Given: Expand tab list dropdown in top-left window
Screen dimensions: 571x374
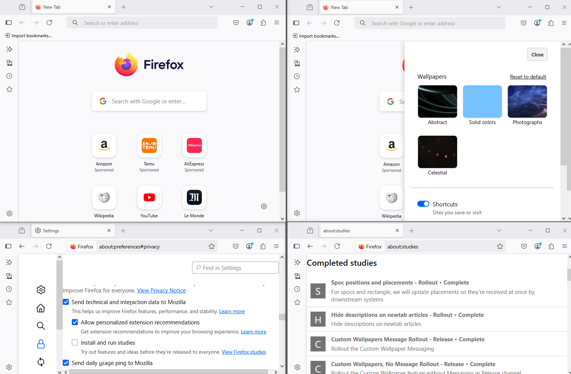Looking at the screenshot, I should (x=211, y=7).
